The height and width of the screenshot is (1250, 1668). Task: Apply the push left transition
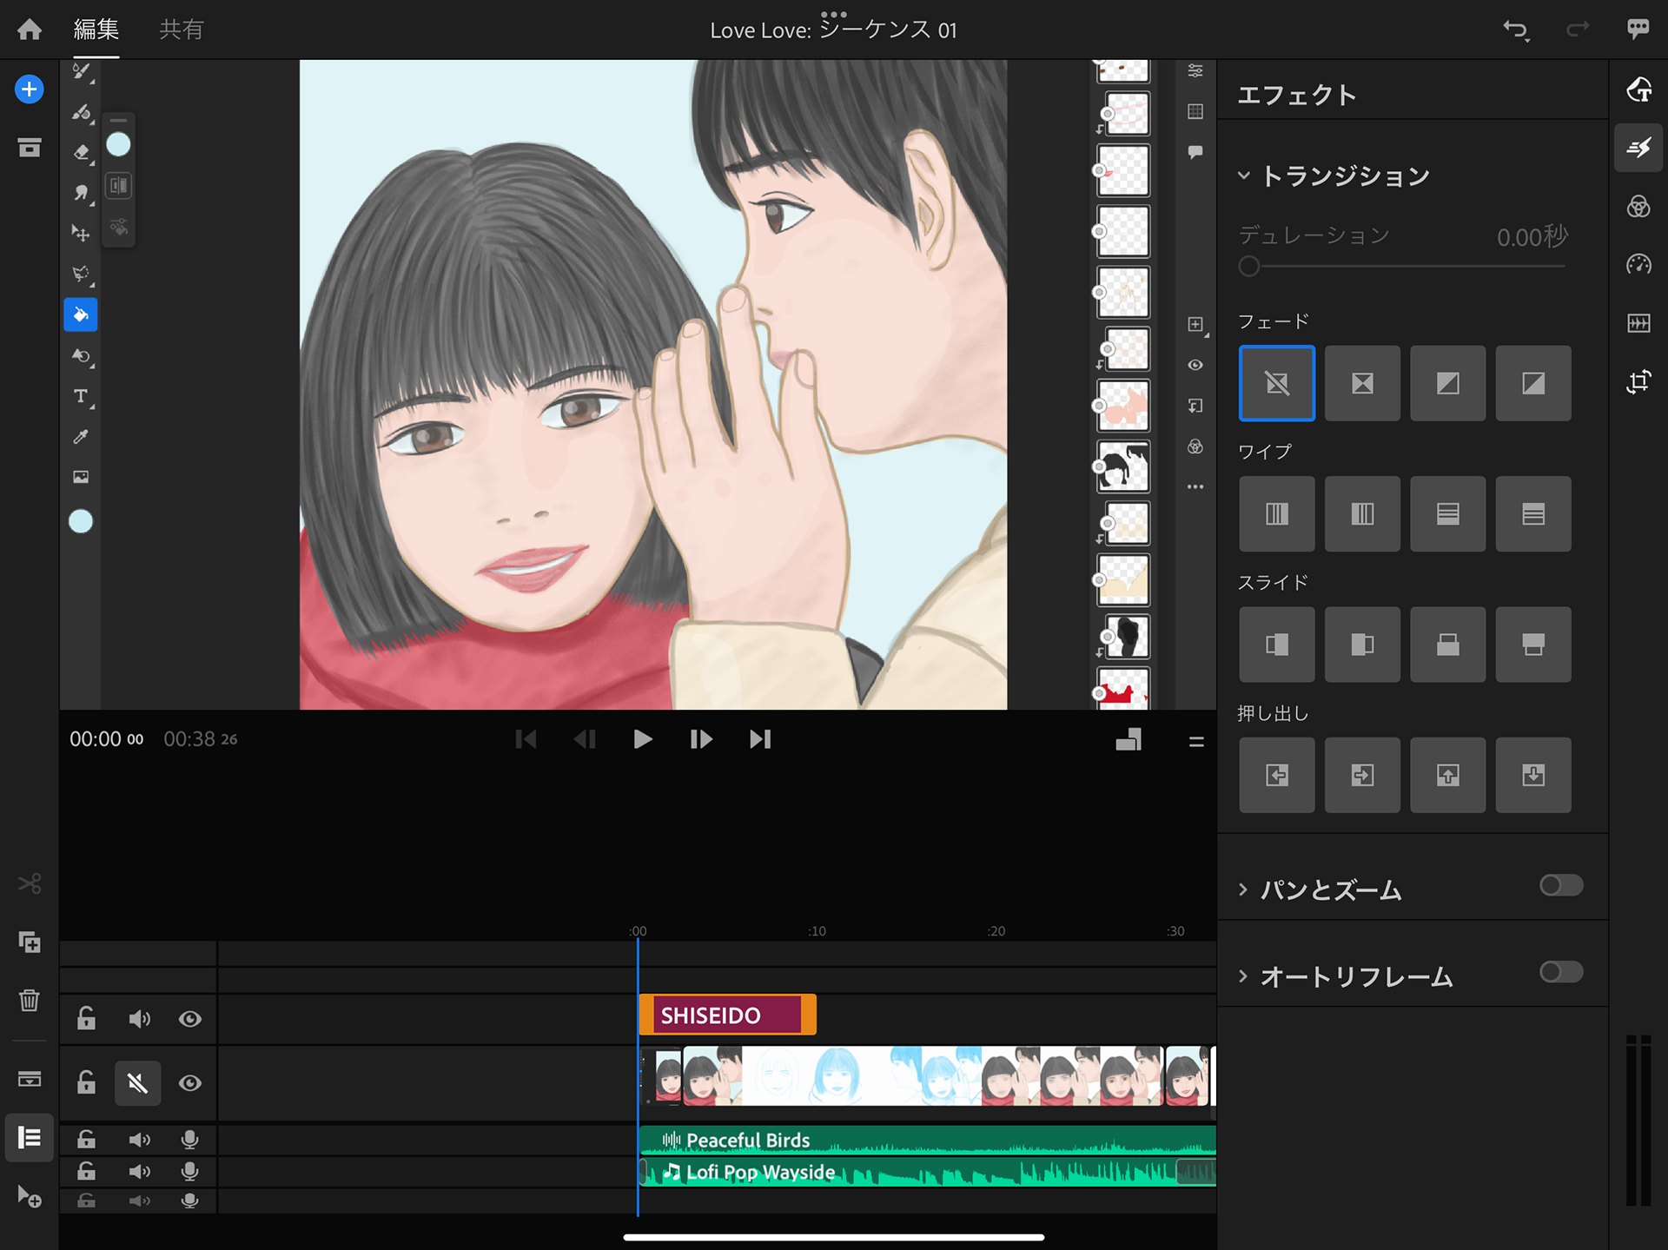pos(1276,775)
